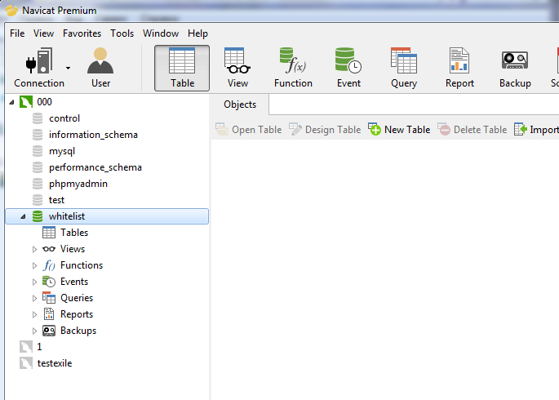This screenshot has height=400, width=559.
Task: Select the testexile connection
Action: click(55, 363)
